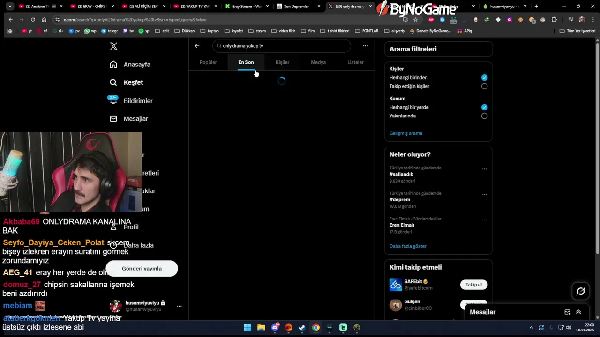Click the browser address bar URL

pos(135,20)
